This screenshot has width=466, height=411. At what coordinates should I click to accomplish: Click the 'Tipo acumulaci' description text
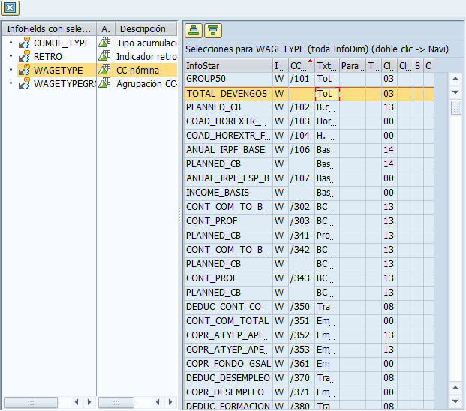[146, 43]
